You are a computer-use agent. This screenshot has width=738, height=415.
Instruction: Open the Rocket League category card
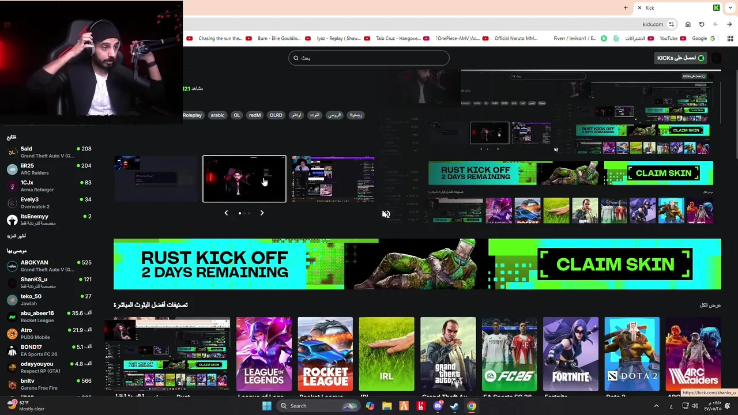point(325,354)
